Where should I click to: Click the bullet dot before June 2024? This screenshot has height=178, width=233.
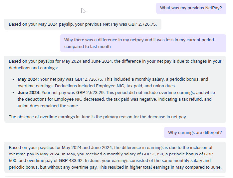click(x=14, y=92)
